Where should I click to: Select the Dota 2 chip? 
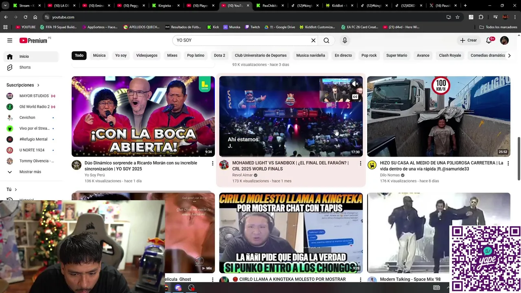coord(219,55)
